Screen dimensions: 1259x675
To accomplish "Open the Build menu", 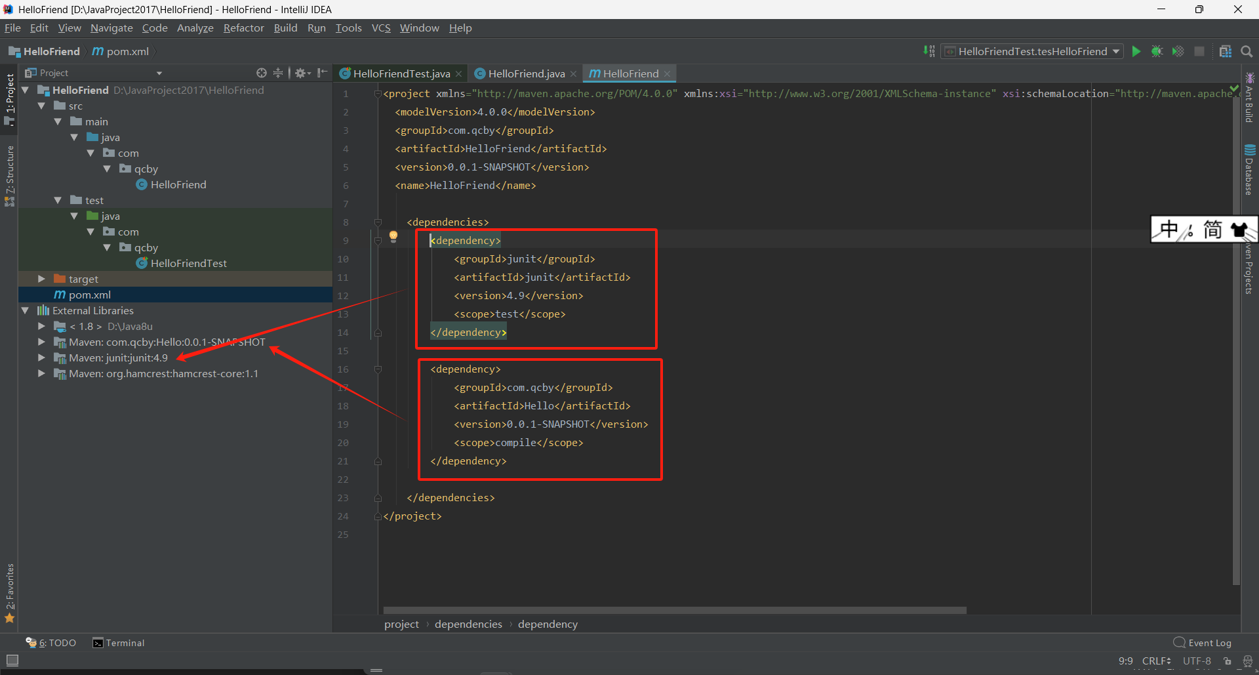I will tap(285, 28).
